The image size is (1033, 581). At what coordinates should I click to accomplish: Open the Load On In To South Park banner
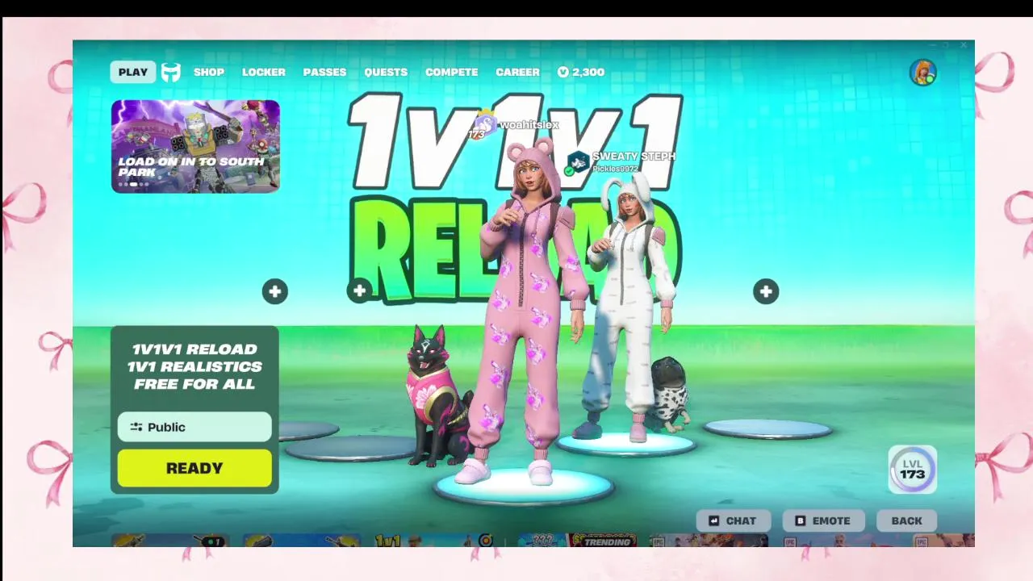[195, 146]
